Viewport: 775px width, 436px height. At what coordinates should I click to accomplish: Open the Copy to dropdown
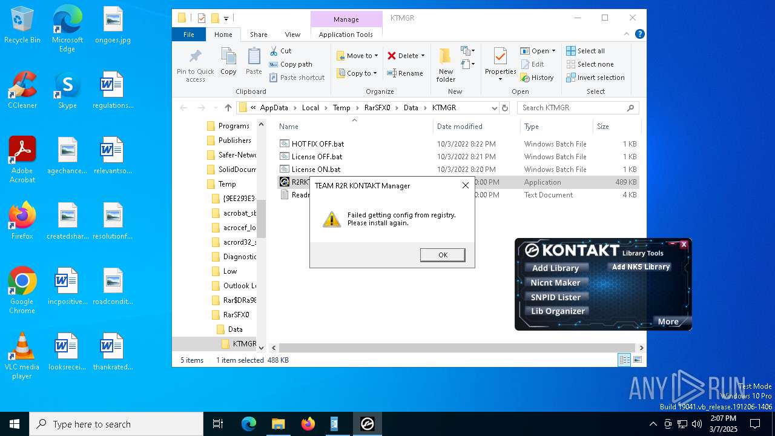click(x=357, y=73)
